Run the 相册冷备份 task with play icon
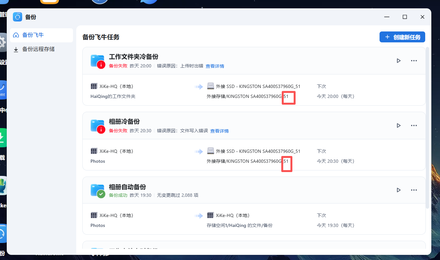This screenshot has height=260, width=440. coord(399,126)
